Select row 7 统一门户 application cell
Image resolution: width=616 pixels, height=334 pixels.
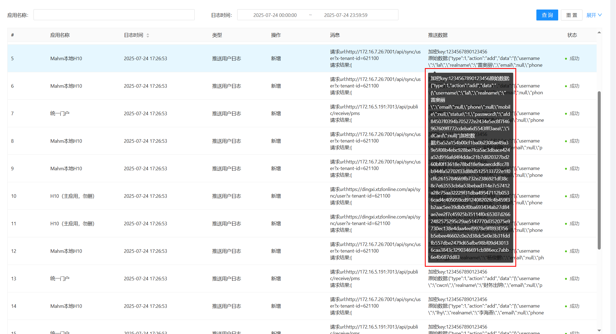click(60, 114)
